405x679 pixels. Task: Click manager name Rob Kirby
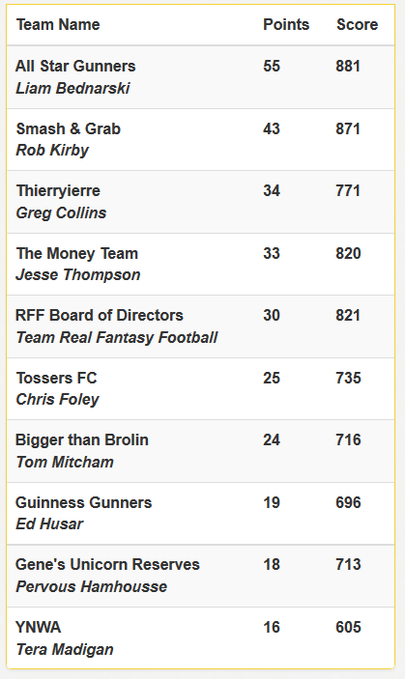pyautogui.click(x=52, y=151)
